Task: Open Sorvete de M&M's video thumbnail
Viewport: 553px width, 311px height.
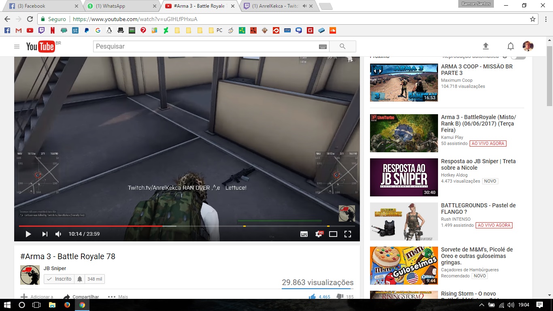Action: 404,266
